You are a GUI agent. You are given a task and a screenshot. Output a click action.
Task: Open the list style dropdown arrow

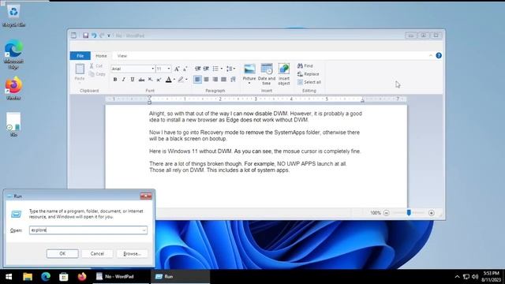(221, 69)
